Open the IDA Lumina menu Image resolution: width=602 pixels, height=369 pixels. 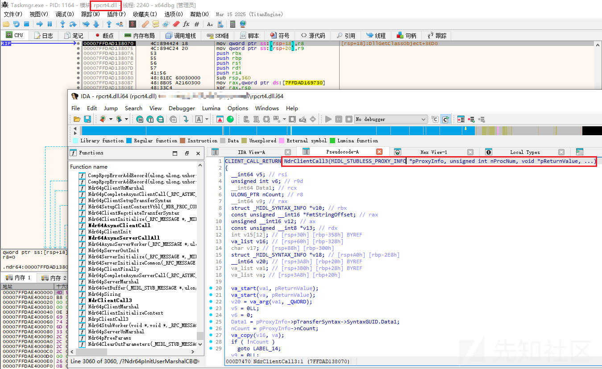coord(211,108)
